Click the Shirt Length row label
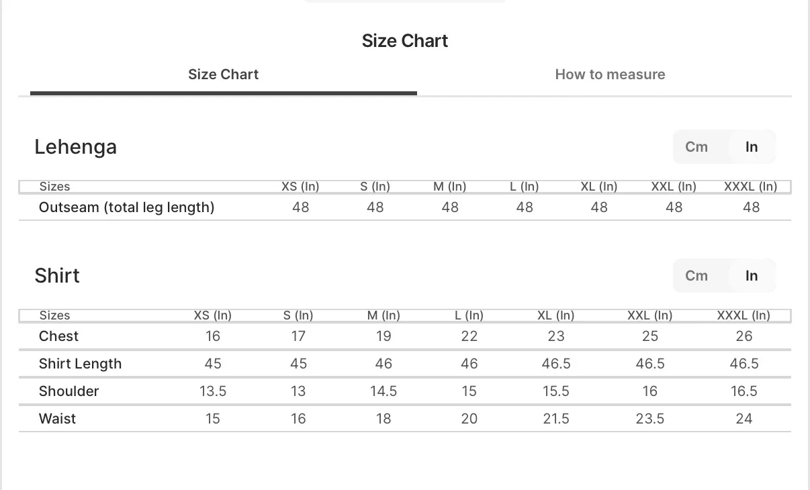The image size is (810, 490). [80, 364]
